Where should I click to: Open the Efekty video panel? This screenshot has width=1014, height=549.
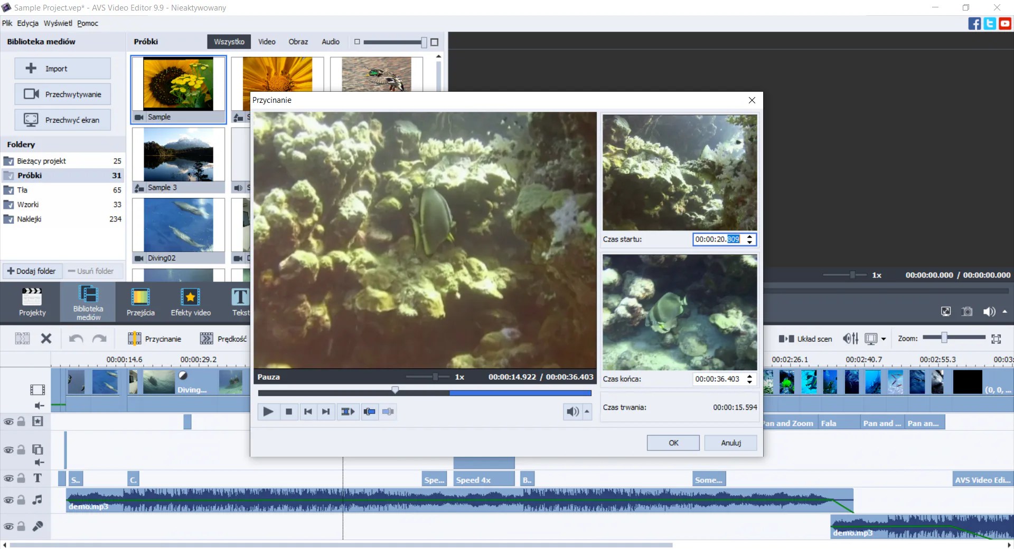pos(190,302)
